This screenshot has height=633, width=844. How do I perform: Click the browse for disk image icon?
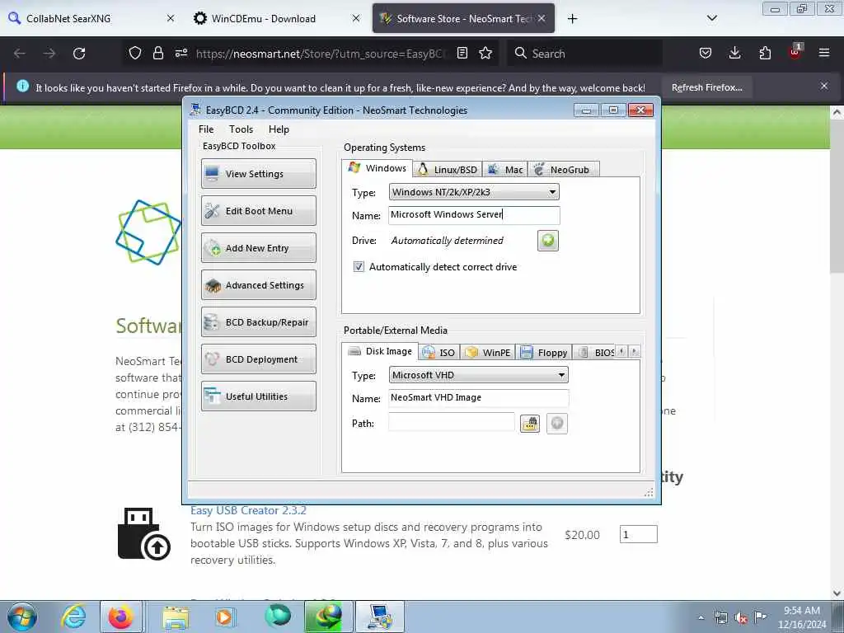(530, 423)
